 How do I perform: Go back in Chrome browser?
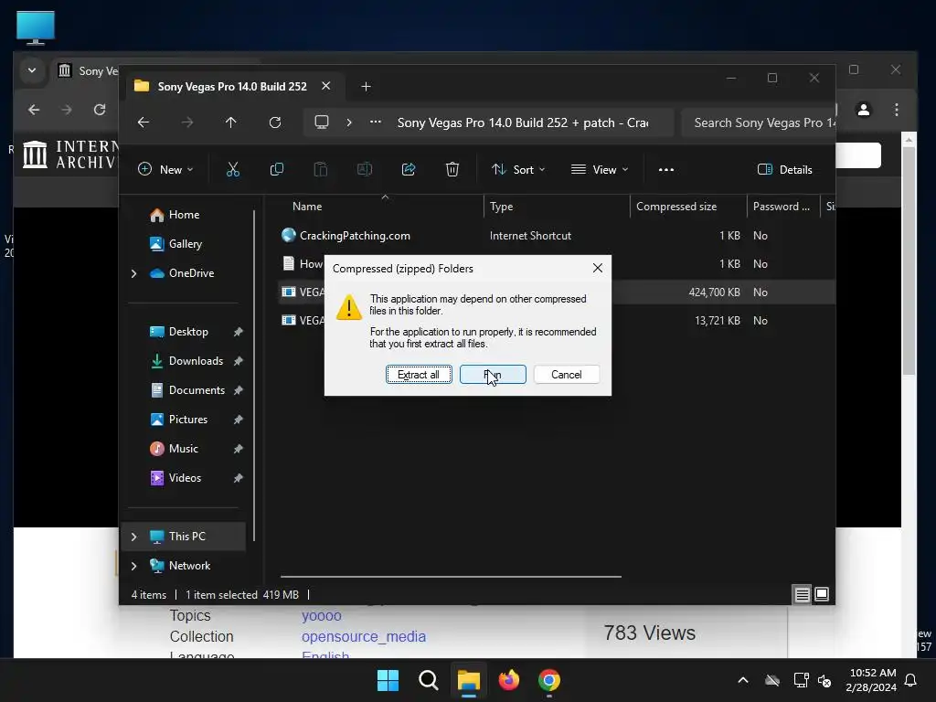click(x=34, y=110)
